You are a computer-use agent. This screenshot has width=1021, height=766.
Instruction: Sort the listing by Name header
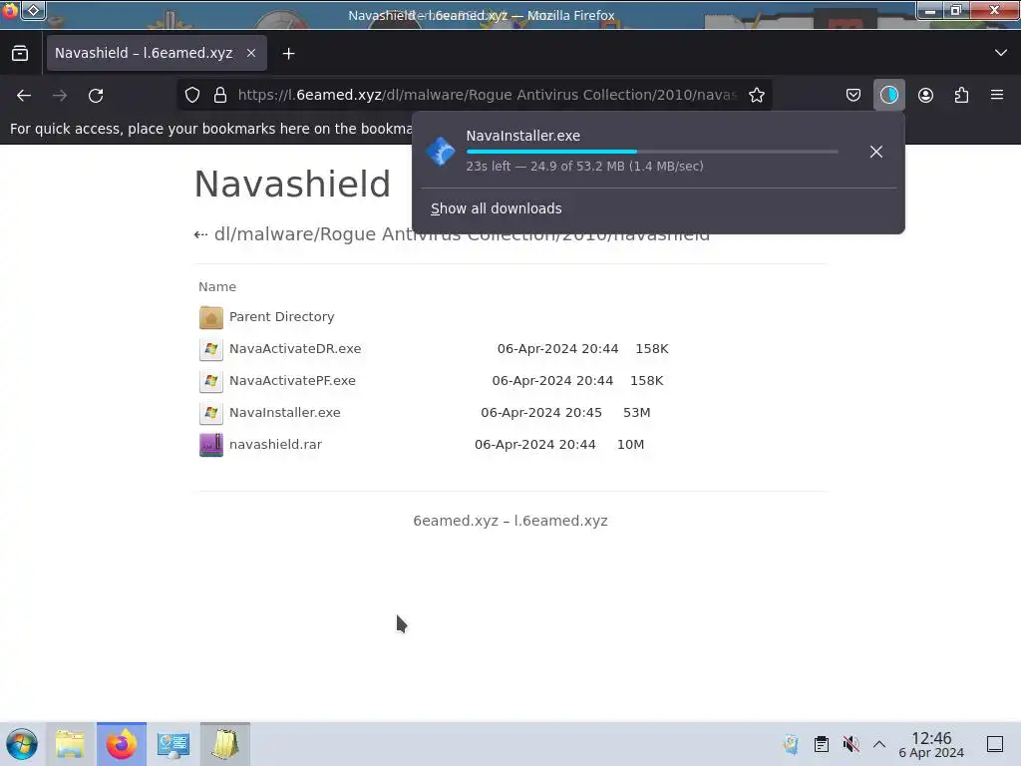coord(217,286)
